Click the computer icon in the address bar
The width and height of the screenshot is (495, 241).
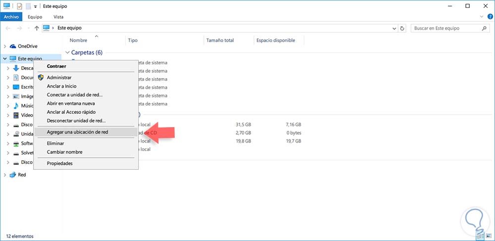47,28
